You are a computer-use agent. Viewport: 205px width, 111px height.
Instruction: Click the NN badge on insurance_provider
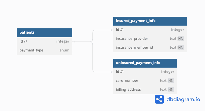pyautogui.click(x=181, y=39)
